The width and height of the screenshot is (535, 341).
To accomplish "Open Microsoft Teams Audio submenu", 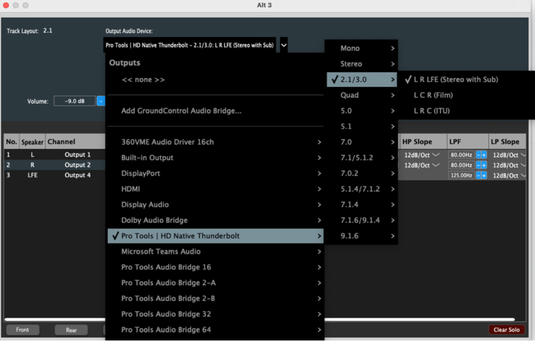I will coord(216,252).
